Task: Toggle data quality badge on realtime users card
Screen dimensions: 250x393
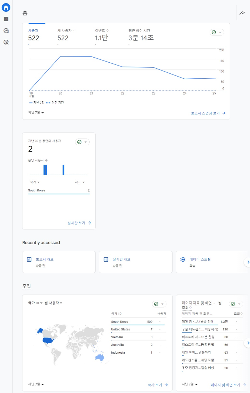Action: click(80, 142)
